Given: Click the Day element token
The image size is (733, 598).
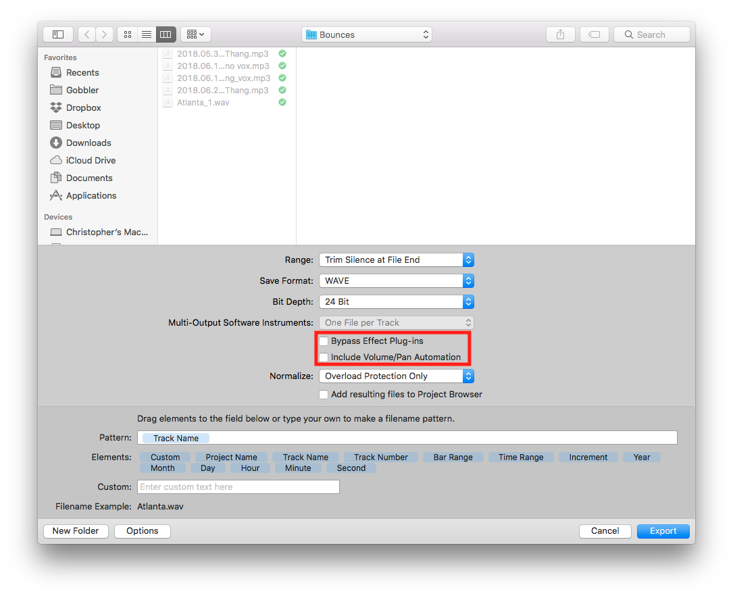Looking at the screenshot, I should pos(208,468).
